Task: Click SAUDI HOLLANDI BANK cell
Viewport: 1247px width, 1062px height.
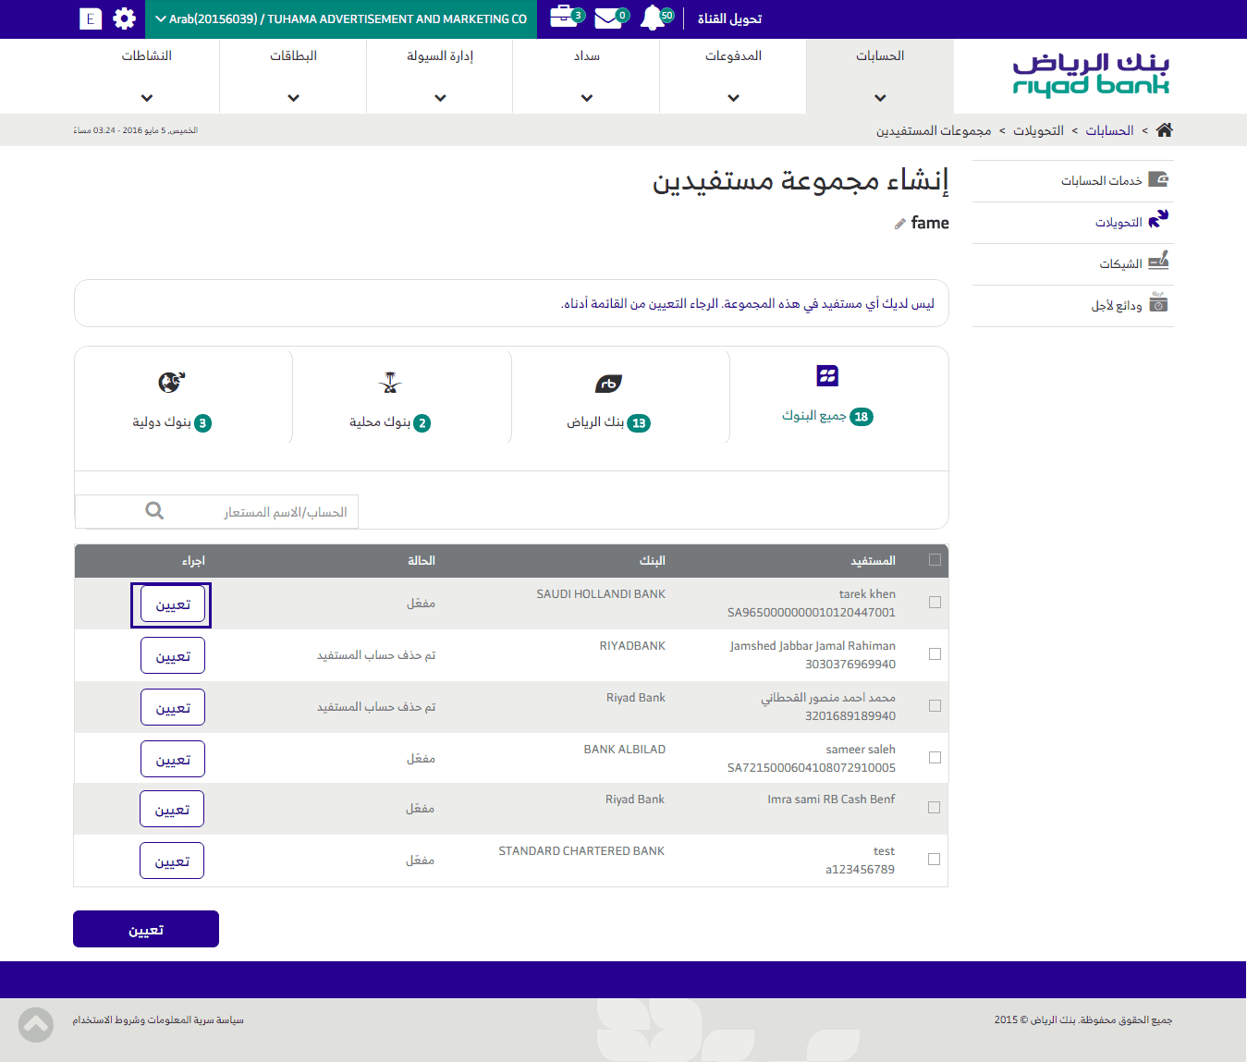Action: 601,594
